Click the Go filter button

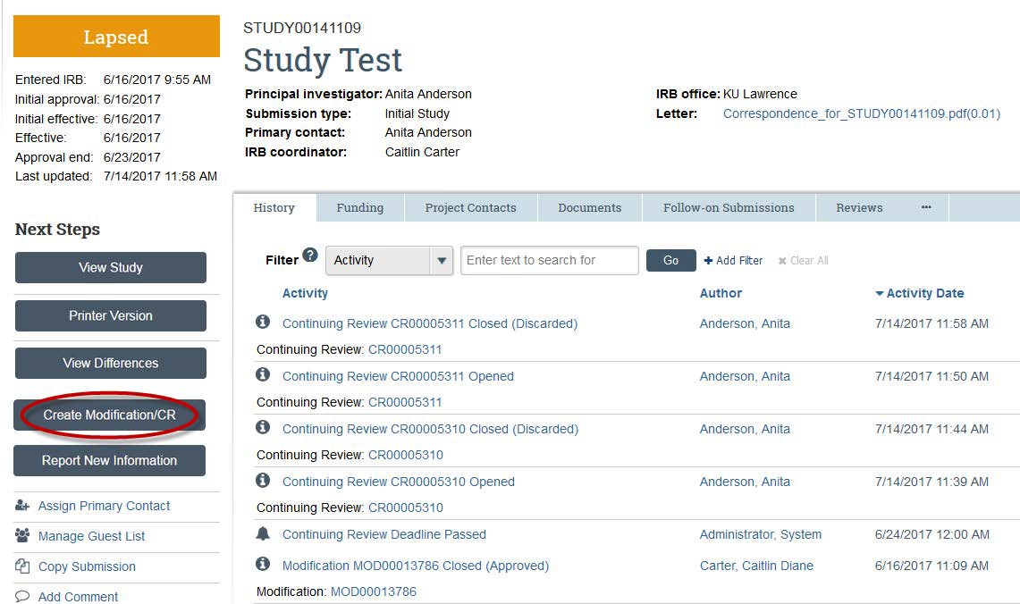coord(670,260)
